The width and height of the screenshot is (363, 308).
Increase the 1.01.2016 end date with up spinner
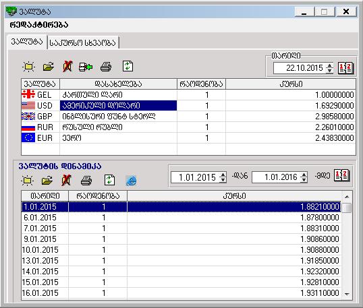(304, 175)
